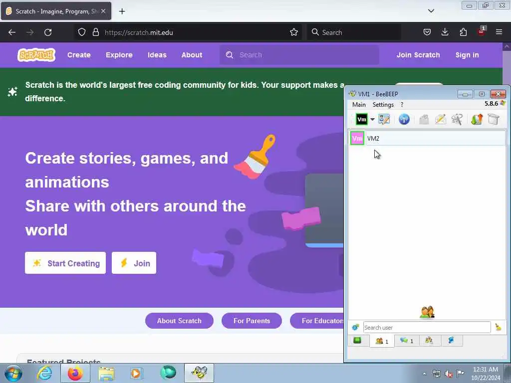Click the BeeBEEP bee taskbar icon
This screenshot has height=383, width=511.
[199, 373]
